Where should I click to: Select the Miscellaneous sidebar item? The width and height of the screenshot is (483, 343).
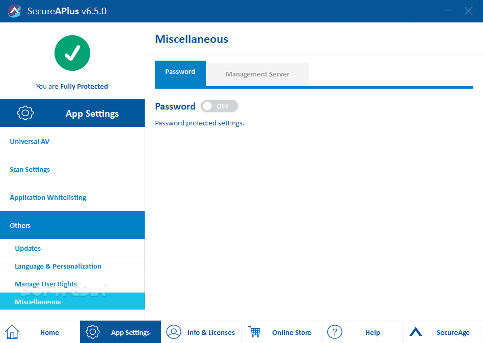pos(72,301)
